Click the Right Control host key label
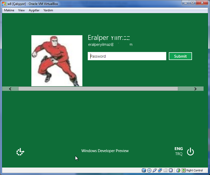 point(195,170)
